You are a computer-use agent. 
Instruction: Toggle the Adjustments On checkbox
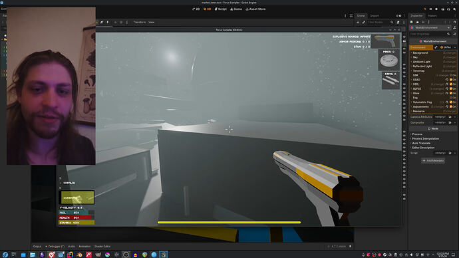pyautogui.click(x=451, y=107)
